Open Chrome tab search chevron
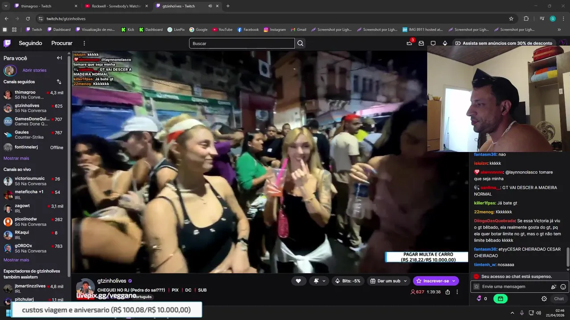This screenshot has height=320, width=570. point(6,6)
